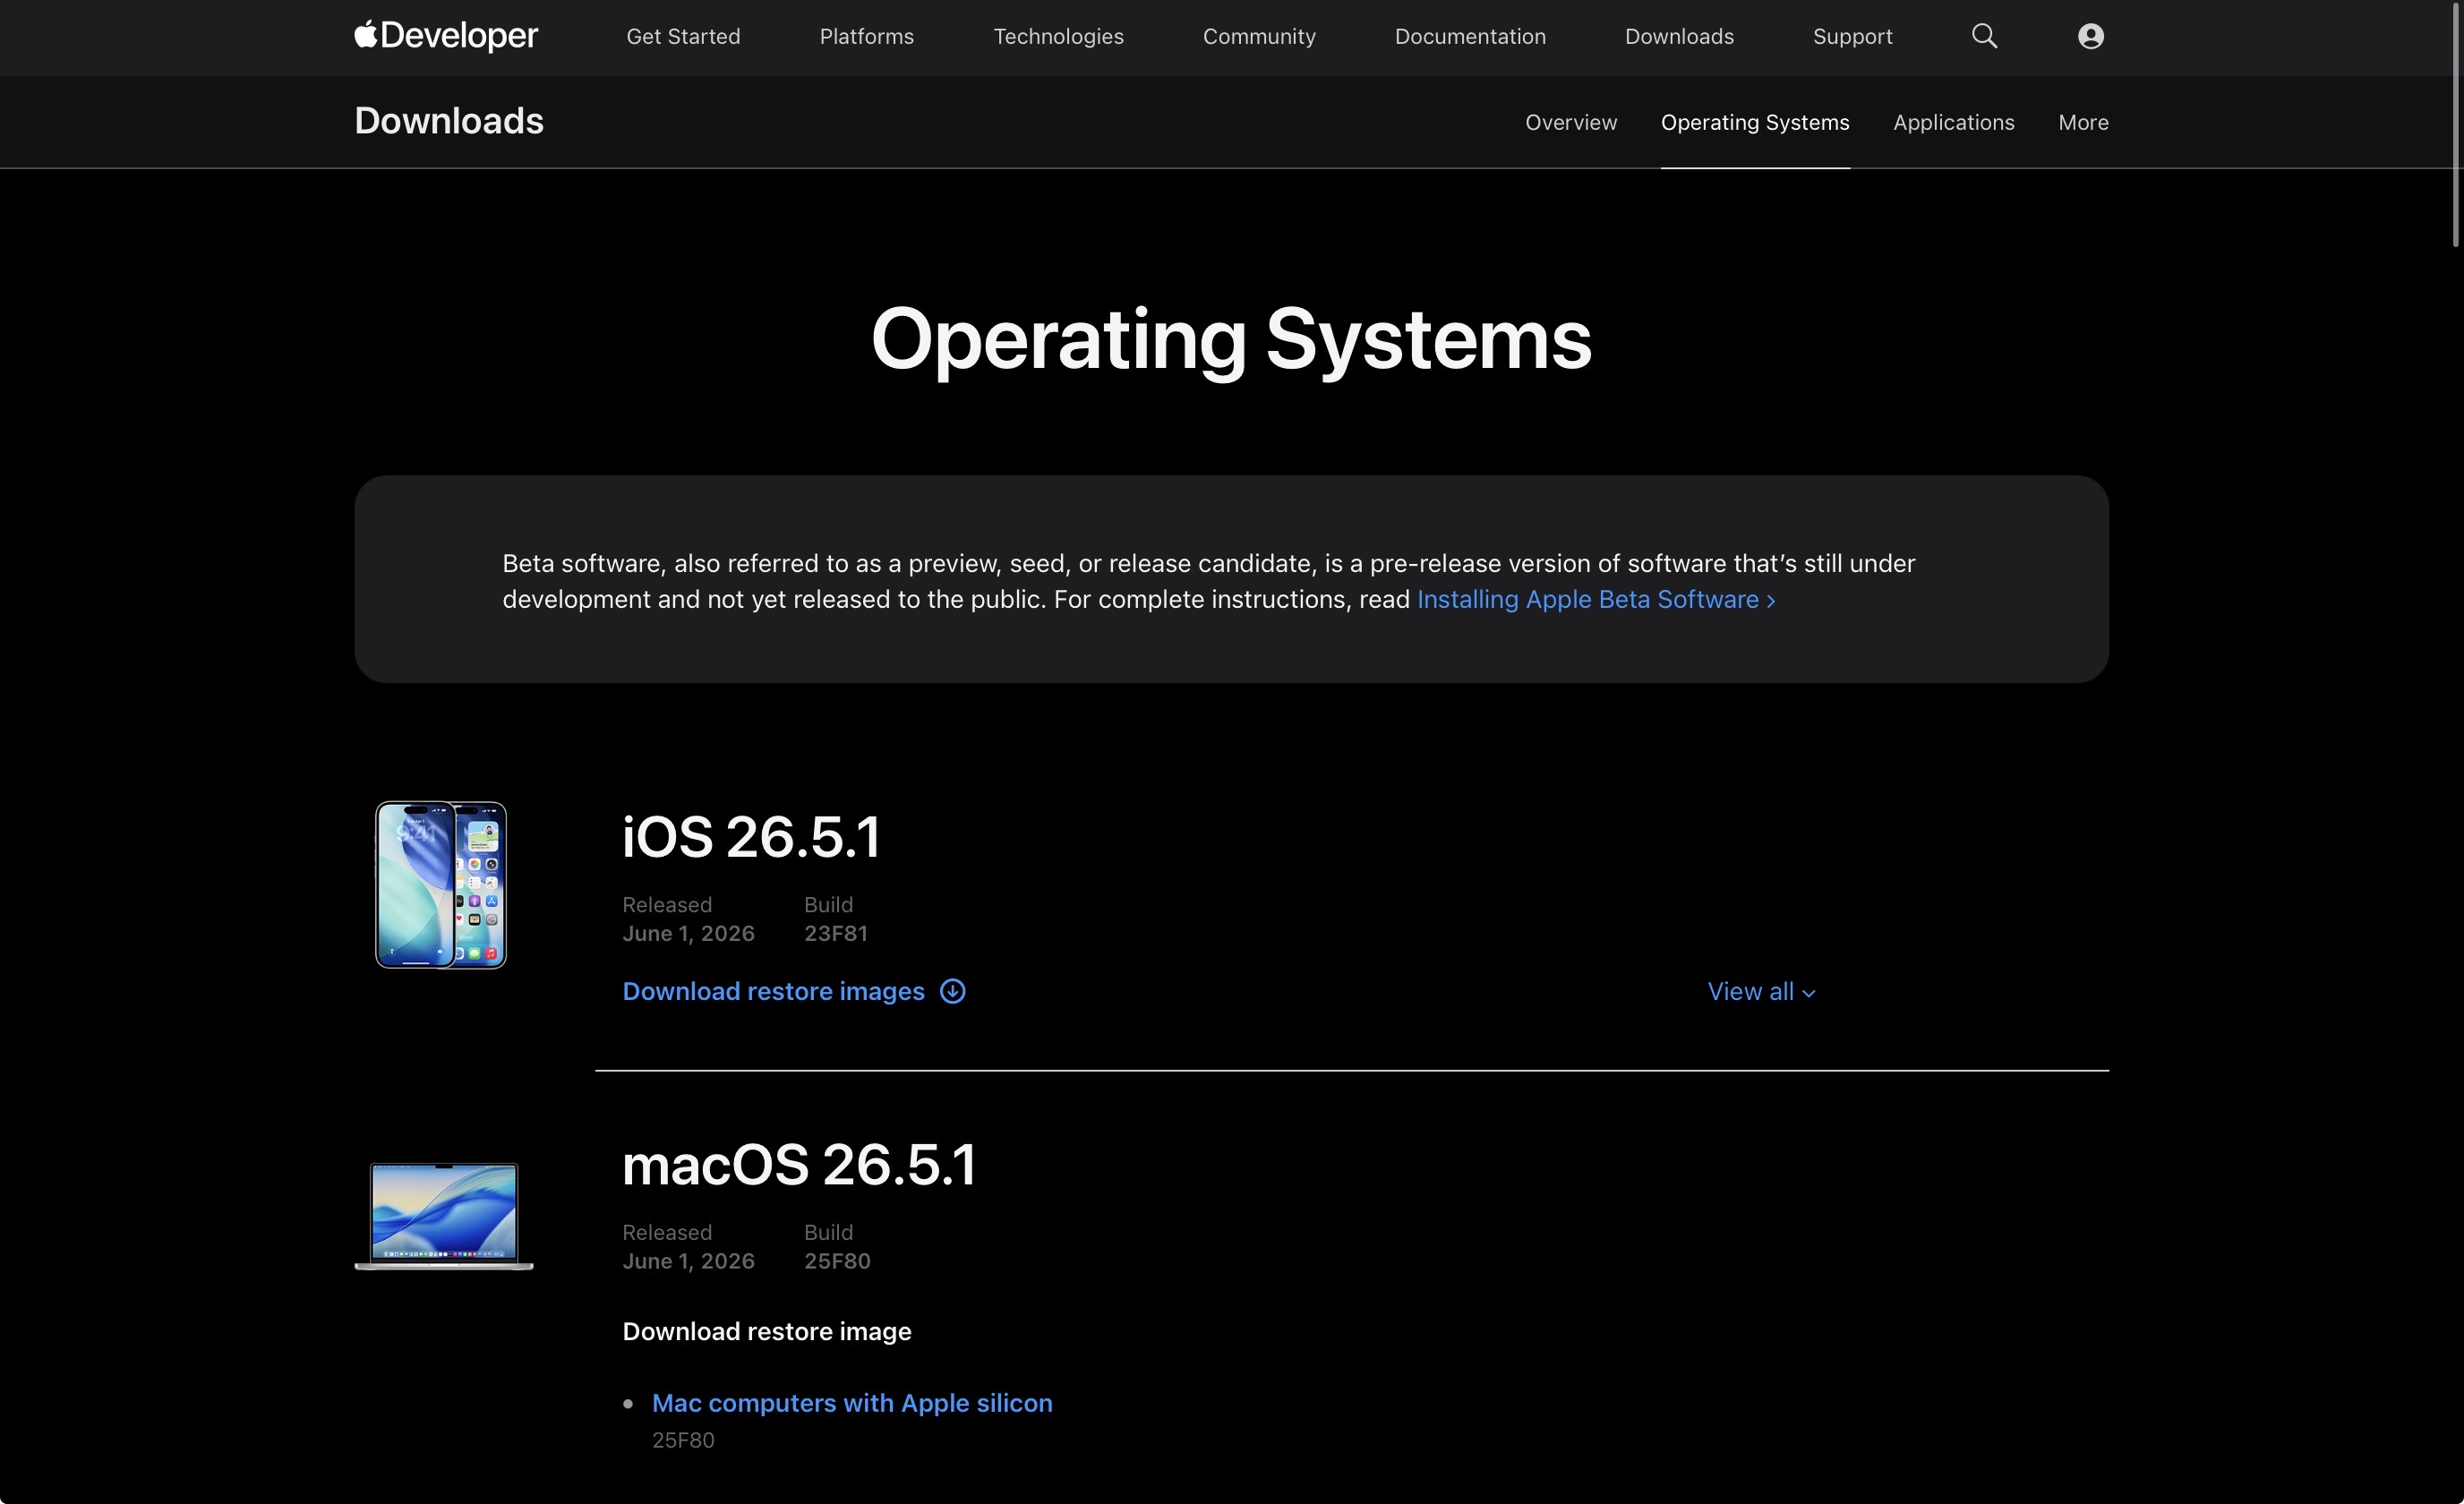
Task: Click the Operating Systems page heading
Action: click(1231, 340)
